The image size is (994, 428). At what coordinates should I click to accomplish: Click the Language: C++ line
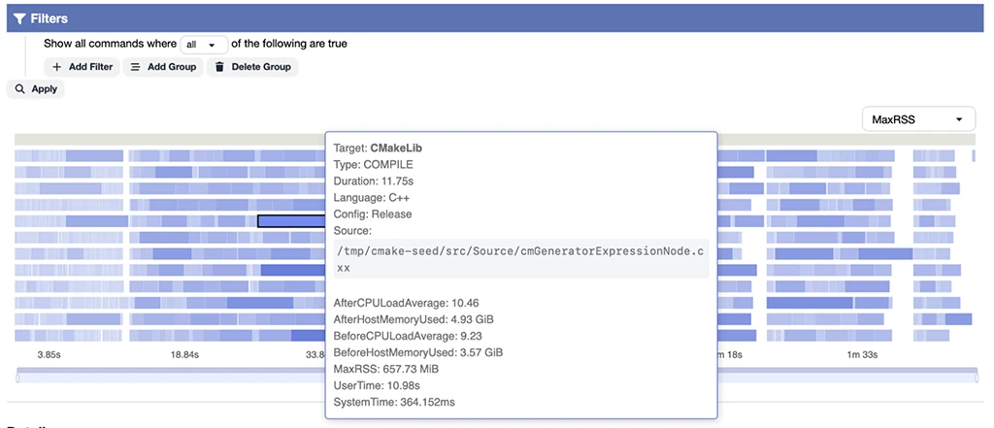tap(372, 197)
